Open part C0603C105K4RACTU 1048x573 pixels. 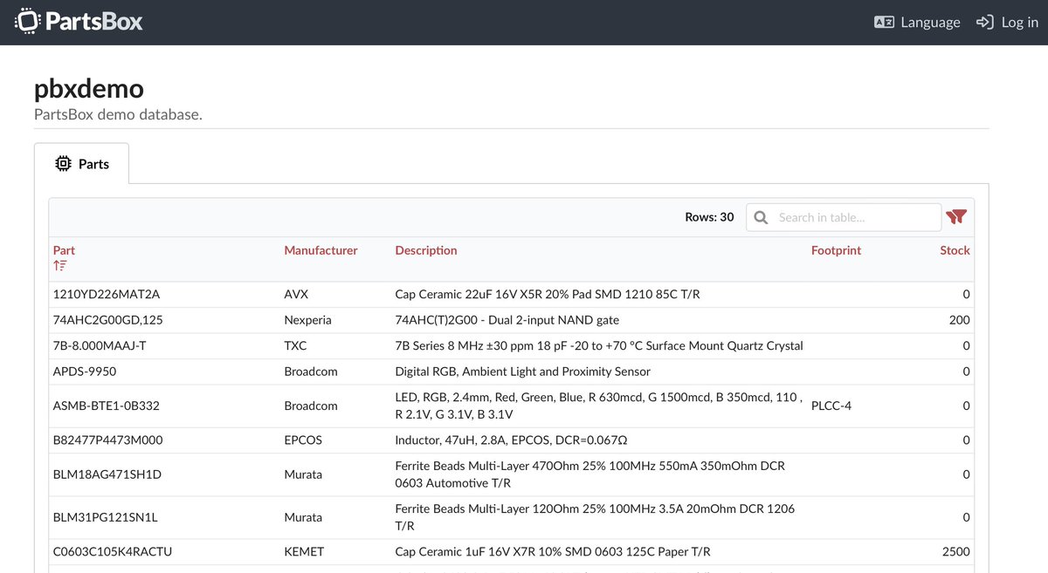click(112, 551)
